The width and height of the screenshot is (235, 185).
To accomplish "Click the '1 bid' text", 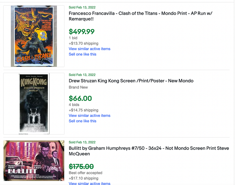I will click(73, 38).
